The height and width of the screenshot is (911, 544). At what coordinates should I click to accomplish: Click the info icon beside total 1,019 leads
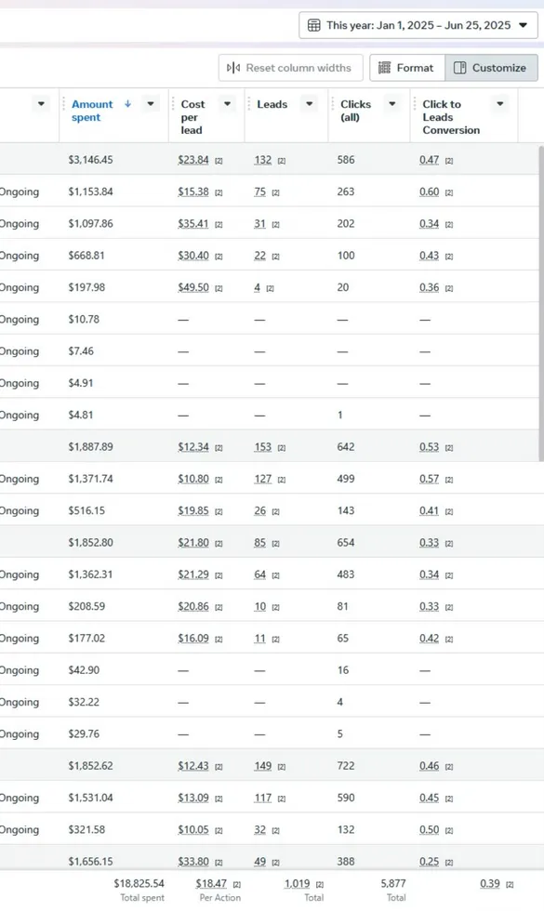pos(320,884)
